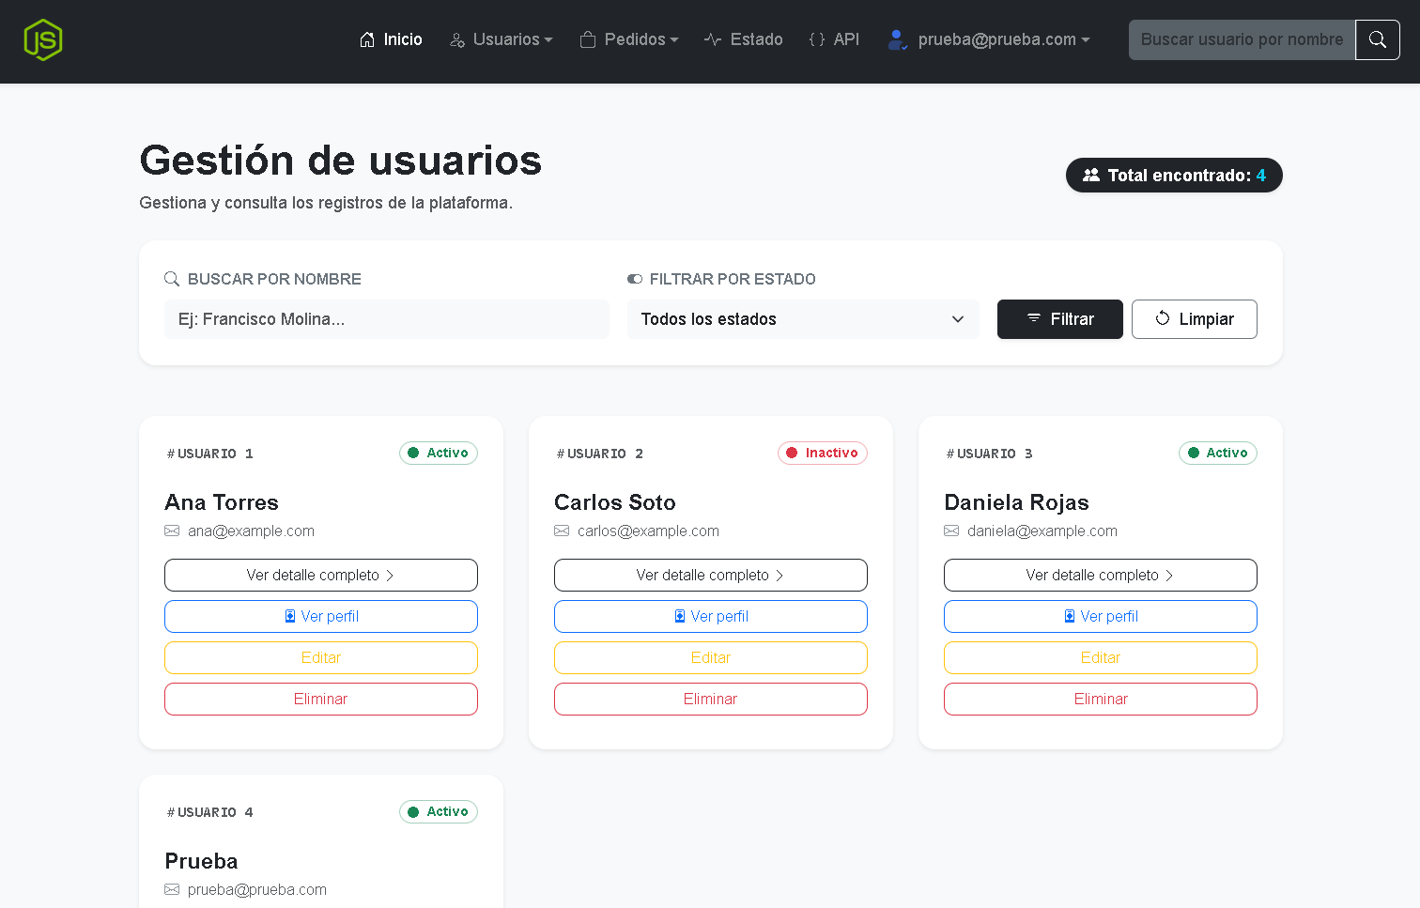Focus the Buscar usuario por nombre navbar field

pyautogui.click(x=1242, y=39)
